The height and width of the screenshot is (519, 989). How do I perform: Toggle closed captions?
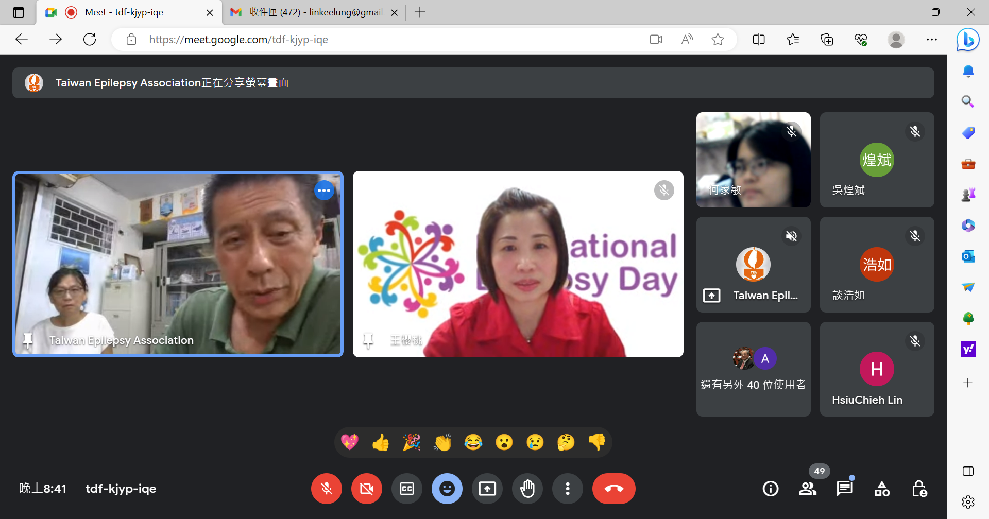click(407, 489)
